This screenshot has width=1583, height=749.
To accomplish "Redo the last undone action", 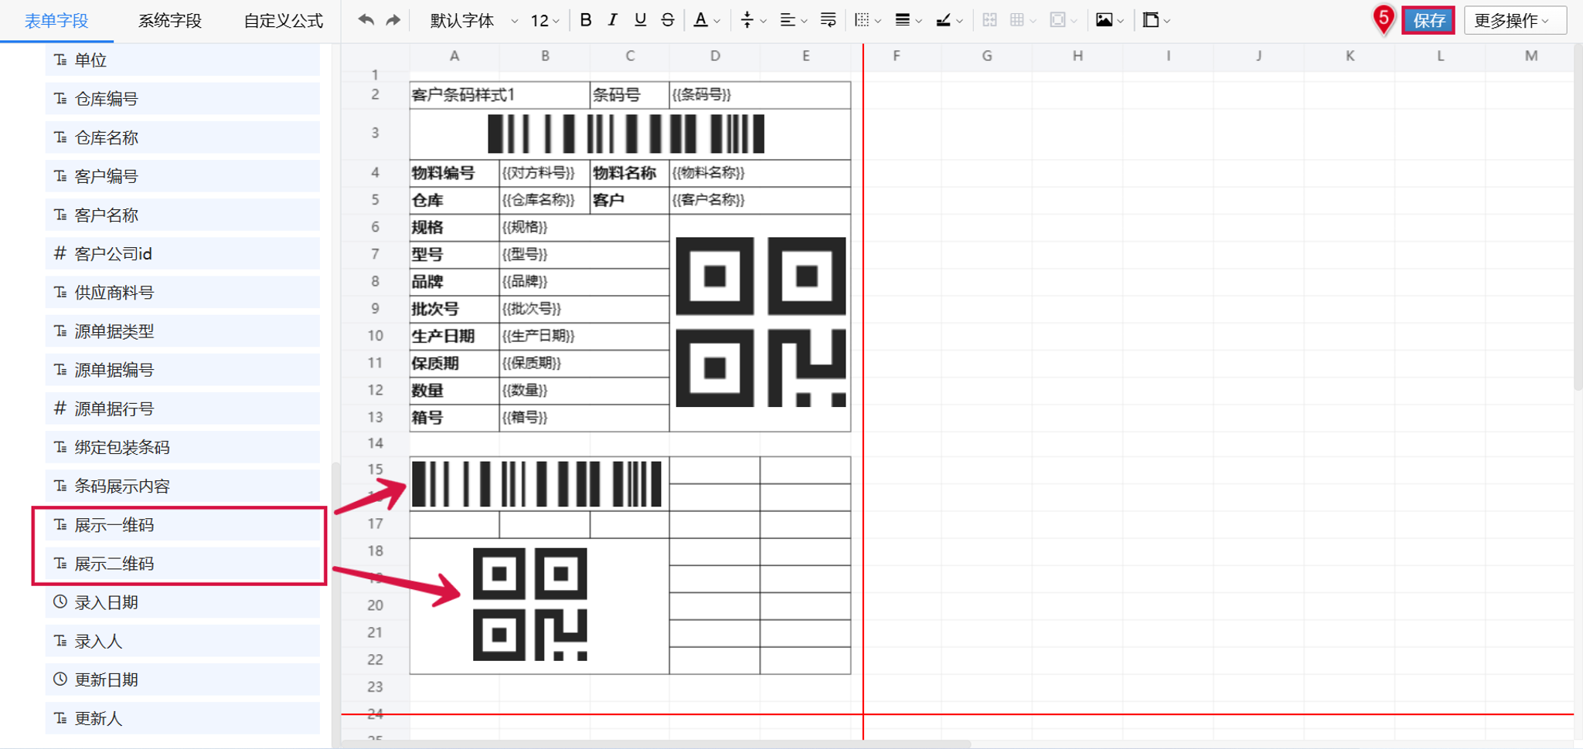I will tap(393, 20).
